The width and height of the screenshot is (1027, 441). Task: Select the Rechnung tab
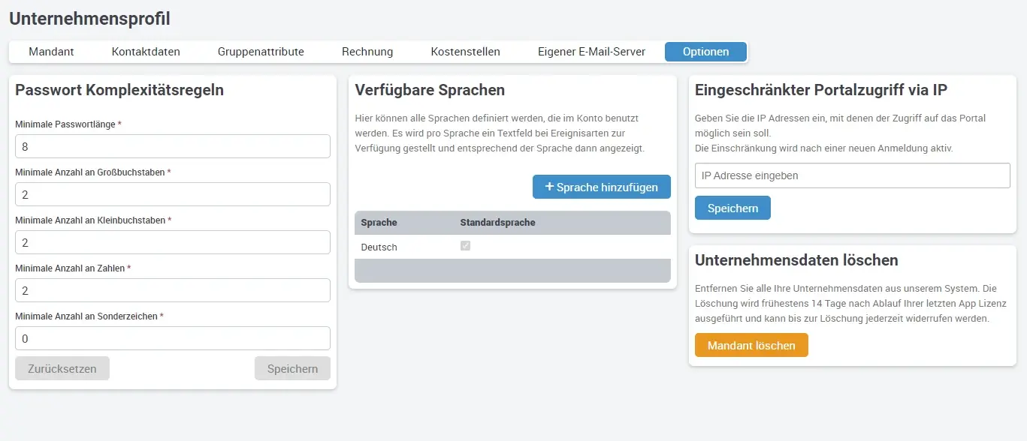tap(367, 52)
